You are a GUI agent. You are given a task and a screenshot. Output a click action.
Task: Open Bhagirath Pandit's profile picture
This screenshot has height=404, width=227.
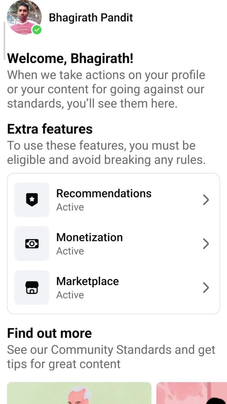(23, 17)
